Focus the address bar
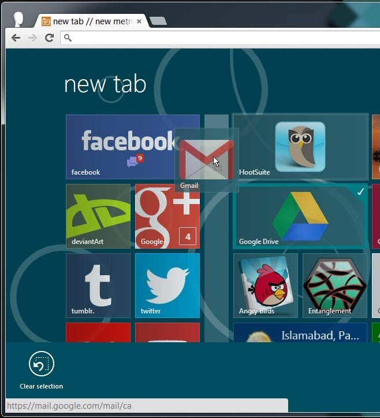 click(220, 38)
